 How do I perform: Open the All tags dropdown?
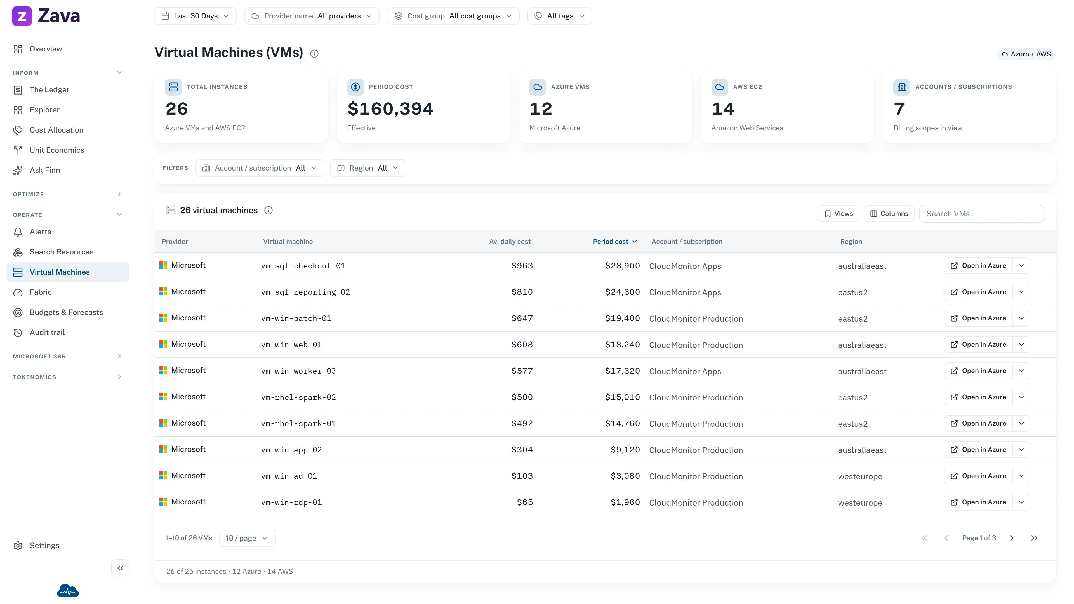coord(559,16)
